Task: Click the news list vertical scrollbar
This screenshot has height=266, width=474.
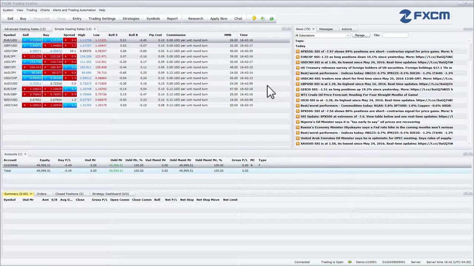Action: point(470,92)
